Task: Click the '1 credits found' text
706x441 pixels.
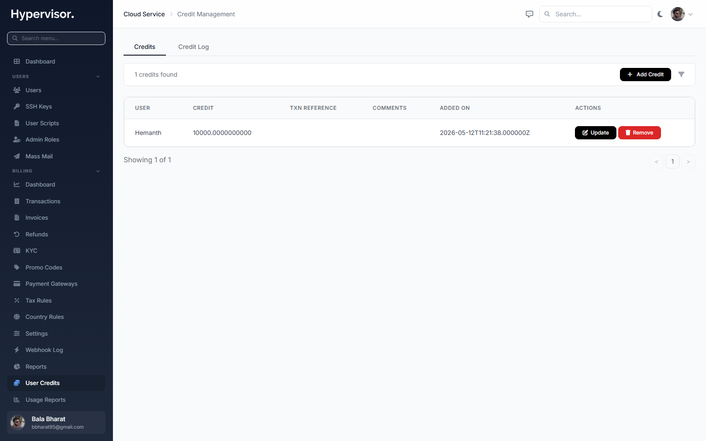Action: (156, 75)
